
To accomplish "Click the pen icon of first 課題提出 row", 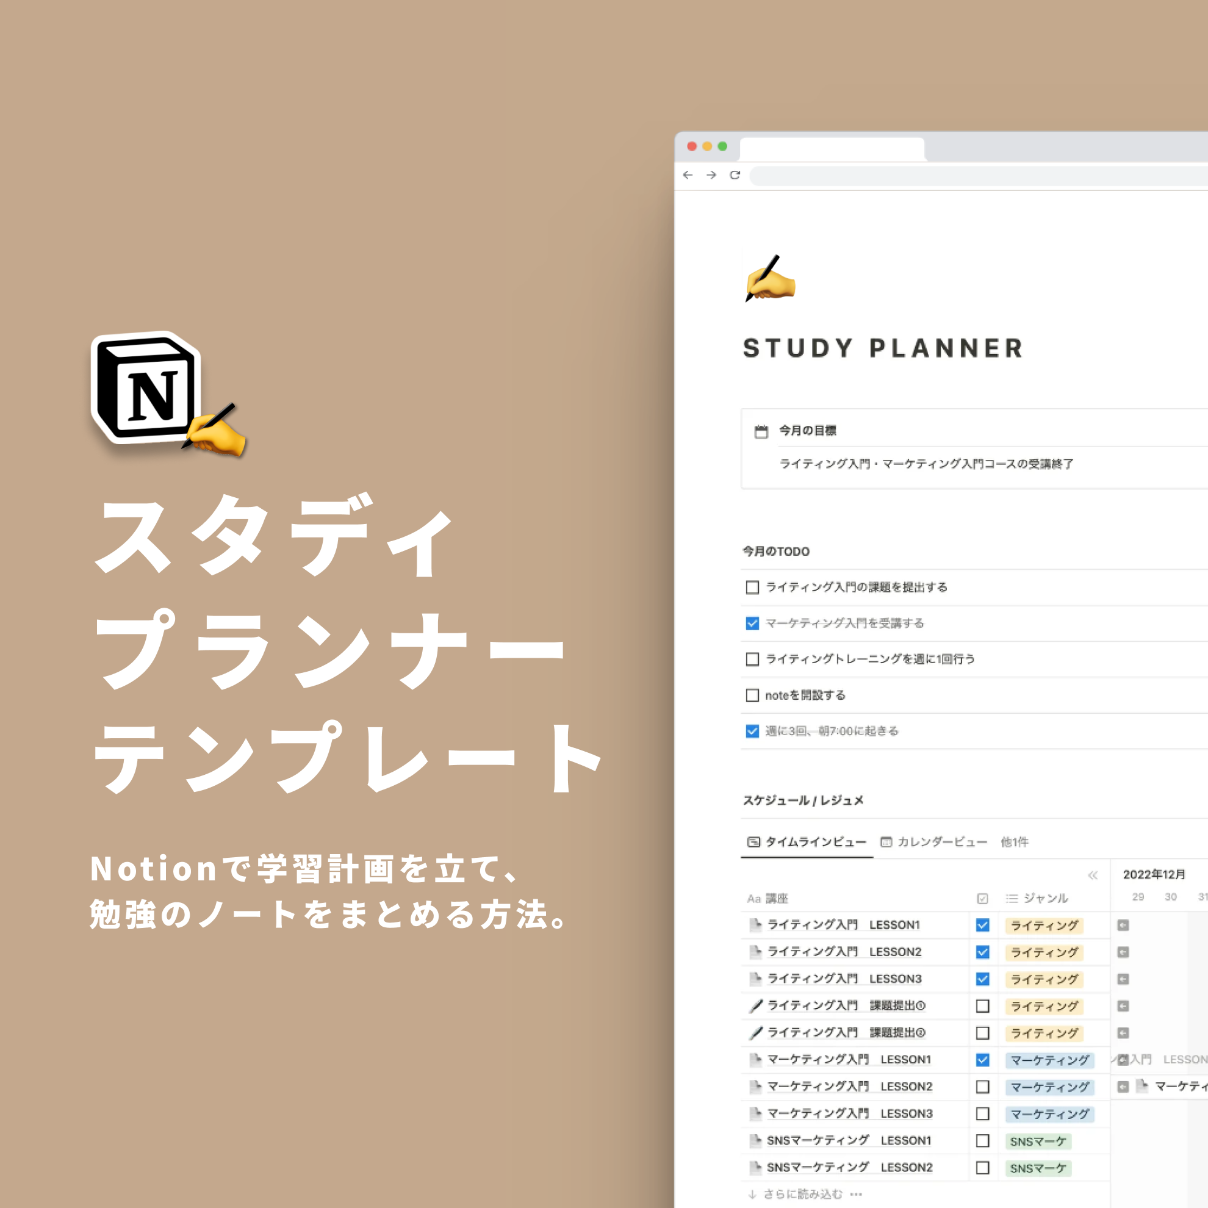I will point(755,1005).
